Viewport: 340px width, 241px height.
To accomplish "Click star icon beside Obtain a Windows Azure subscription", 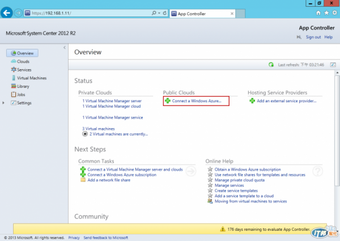I will click(x=210, y=169).
